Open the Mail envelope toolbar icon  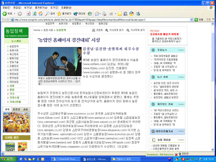(x=97, y=14)
